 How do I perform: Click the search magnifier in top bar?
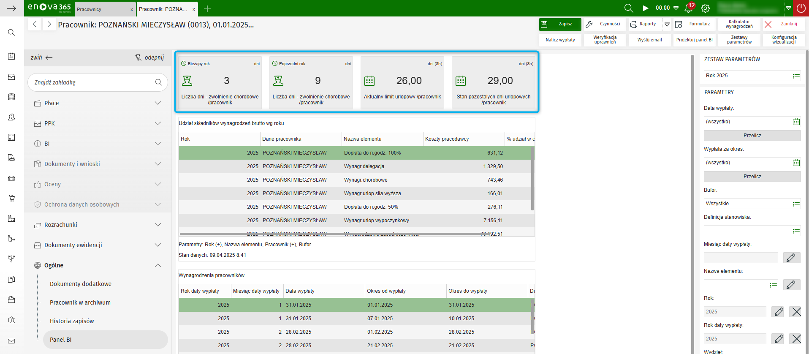coord(628,8)
